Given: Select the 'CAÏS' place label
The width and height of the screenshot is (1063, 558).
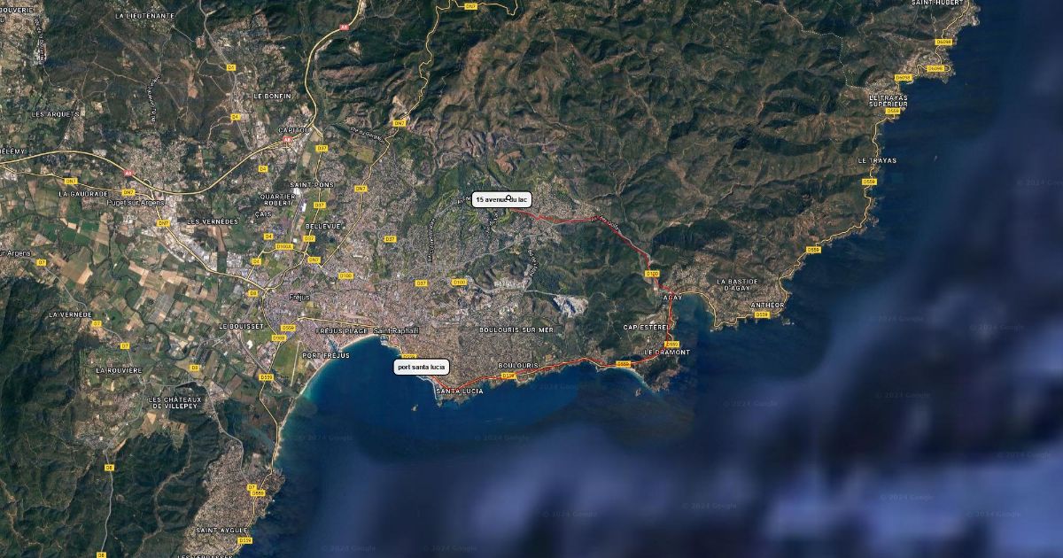Looking at the screenshot, I should point(263,213).
